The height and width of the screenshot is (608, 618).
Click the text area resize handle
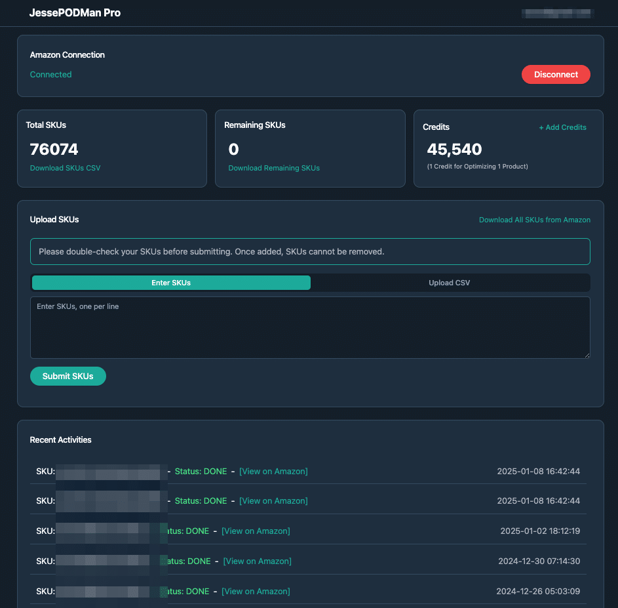[x=587, y=355]
